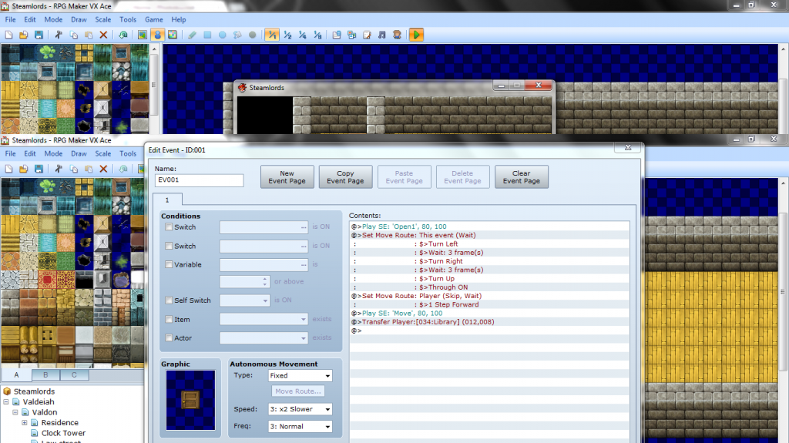Enable the Actor condition checkbox

click(x=169, y=337)
